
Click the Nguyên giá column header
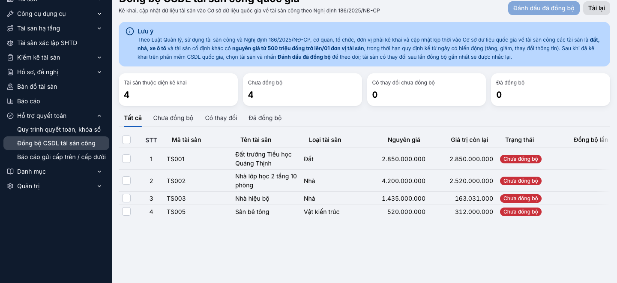tap(404, 140)
